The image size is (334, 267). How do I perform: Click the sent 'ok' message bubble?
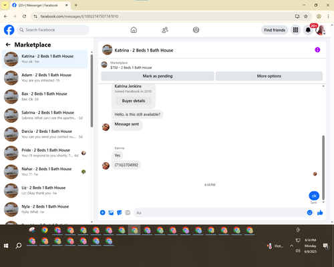(x=314, y=196)
